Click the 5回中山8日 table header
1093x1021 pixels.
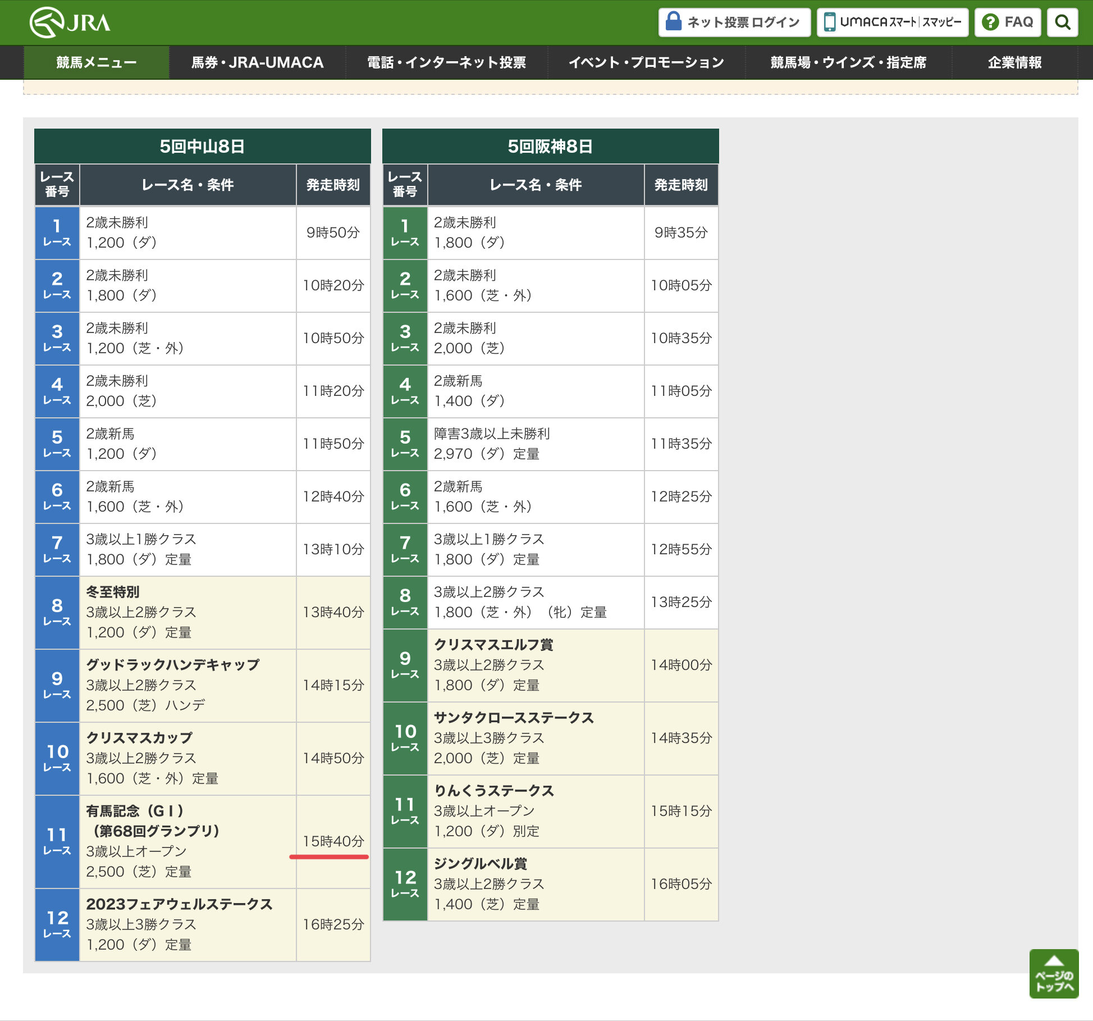click(202, 147)
